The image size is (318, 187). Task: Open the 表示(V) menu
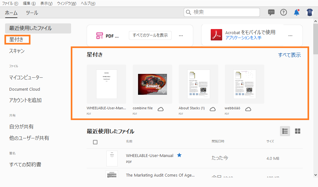click(x=46, y=3)
